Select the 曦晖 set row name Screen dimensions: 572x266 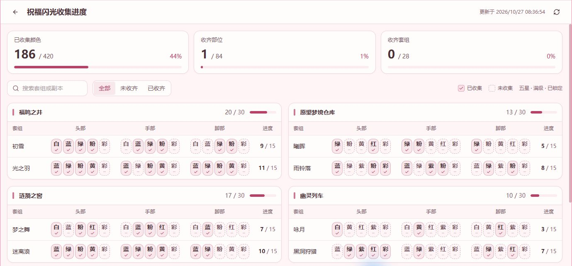point(299,146)
